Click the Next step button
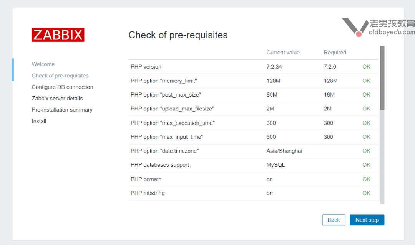This screenshot has width=415, height=245. tap(367, 220)
